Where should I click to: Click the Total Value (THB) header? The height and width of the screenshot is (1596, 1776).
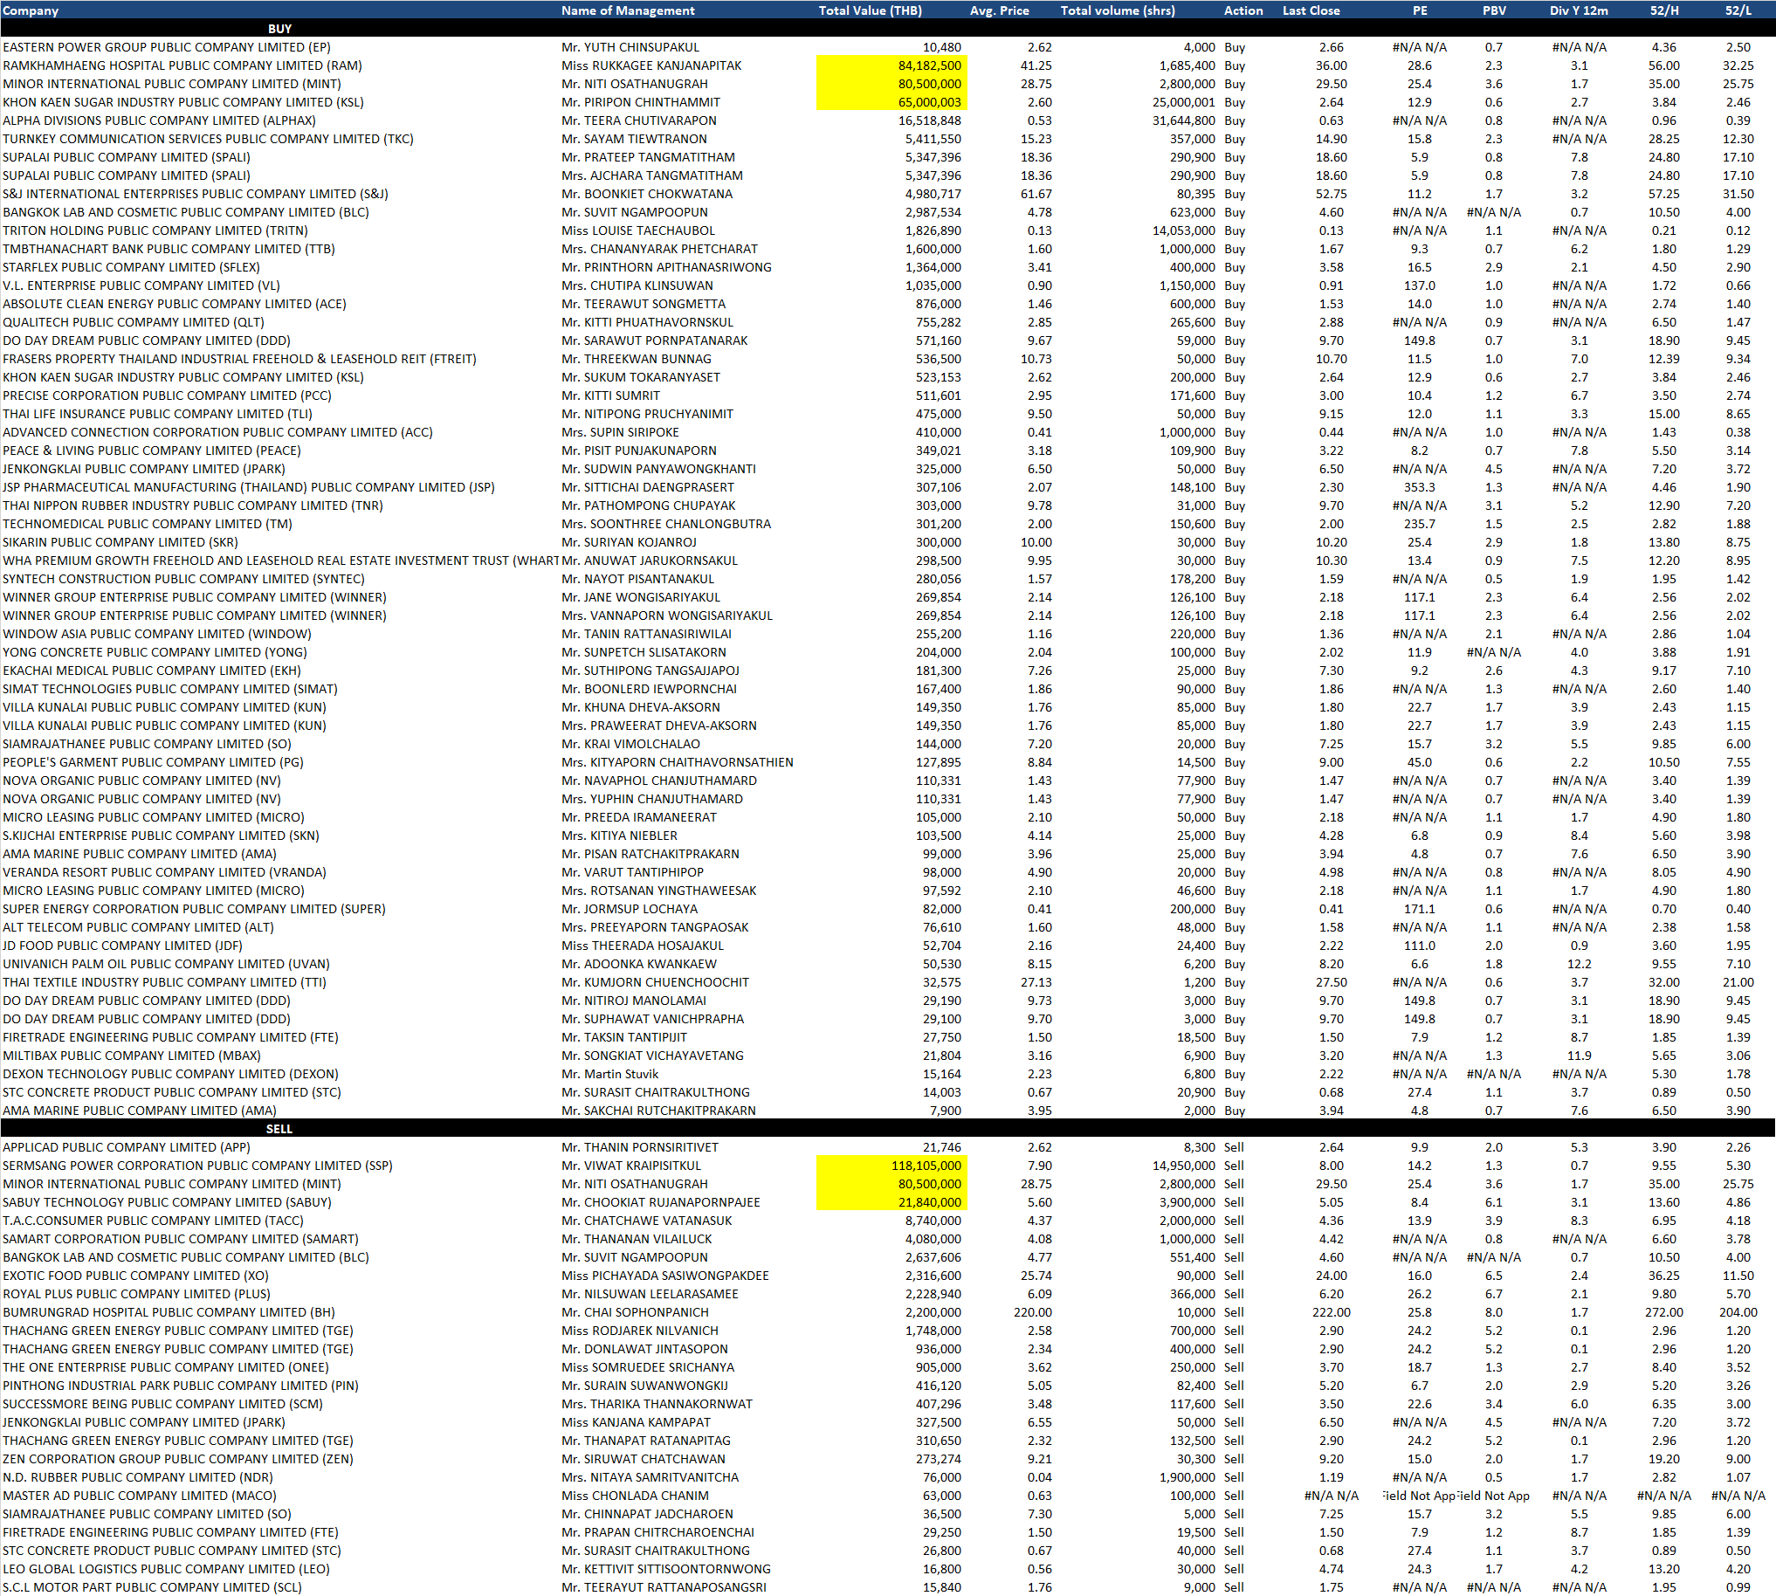point(869,10)
